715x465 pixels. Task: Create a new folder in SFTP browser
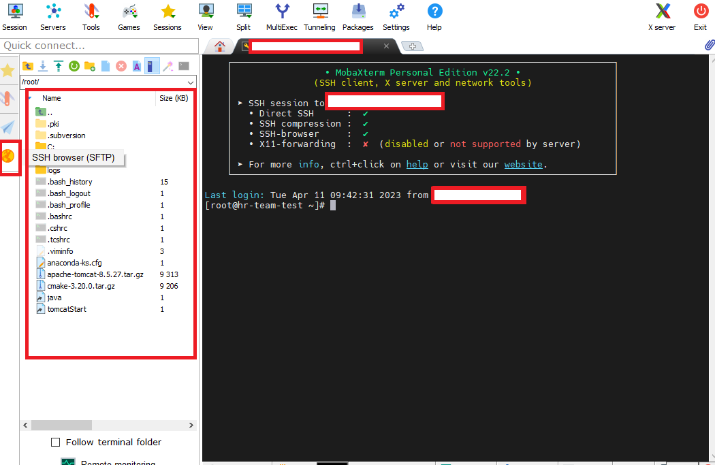[90, 66]
